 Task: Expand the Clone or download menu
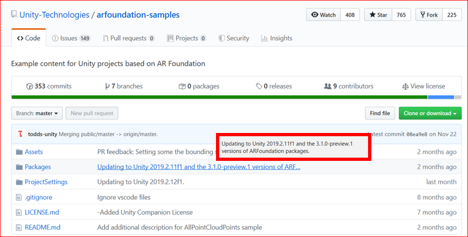[430, 113]
